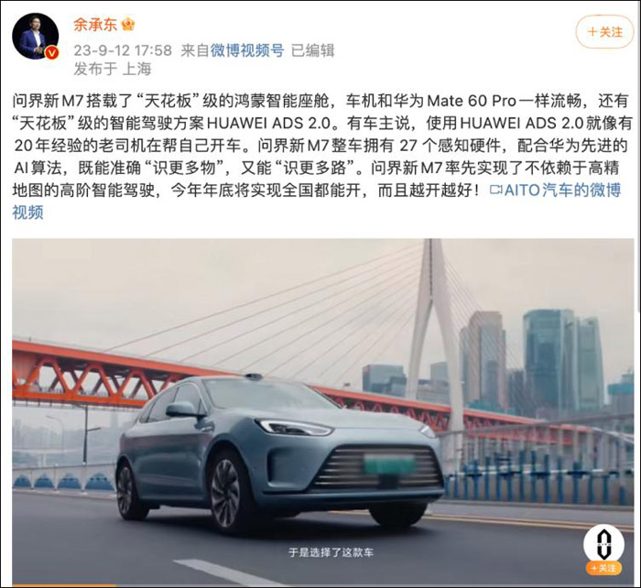Follow 余承东 with the +关注 button
This screenshot has height=588, width=641.
(x=604, y=32)
